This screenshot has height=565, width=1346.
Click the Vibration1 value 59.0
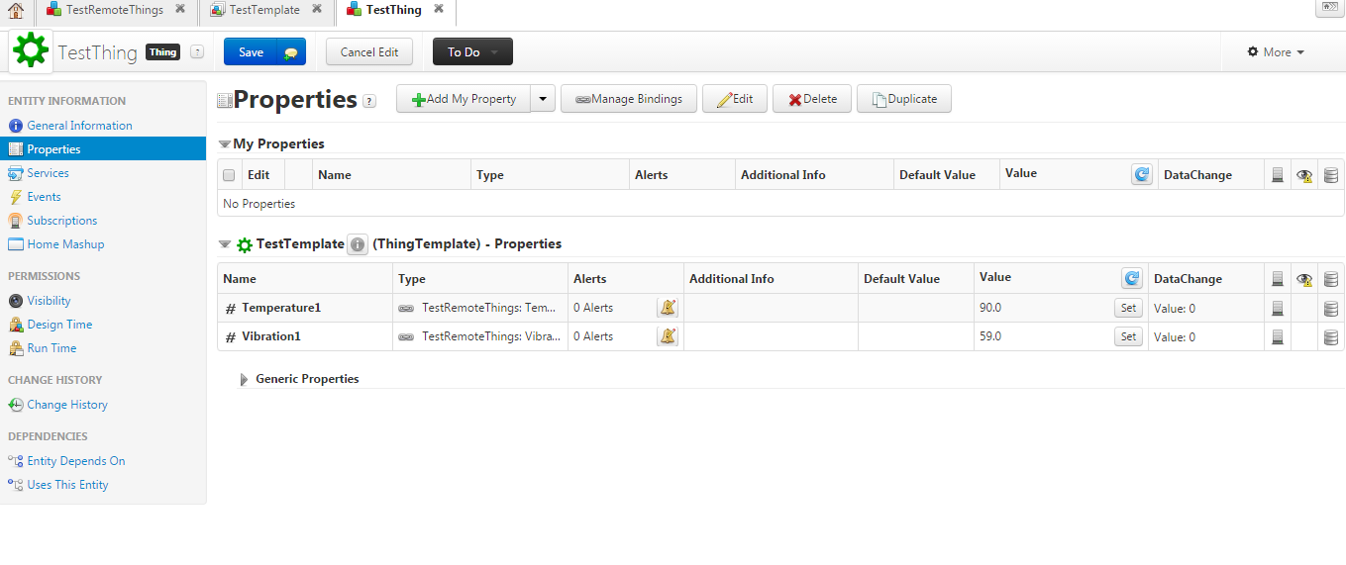[990, 336]
